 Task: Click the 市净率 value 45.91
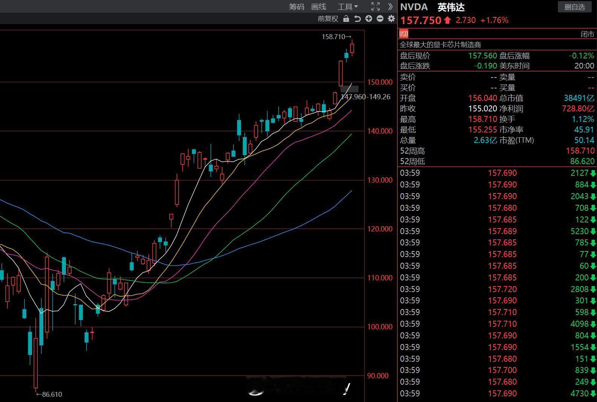click(584, 129)
